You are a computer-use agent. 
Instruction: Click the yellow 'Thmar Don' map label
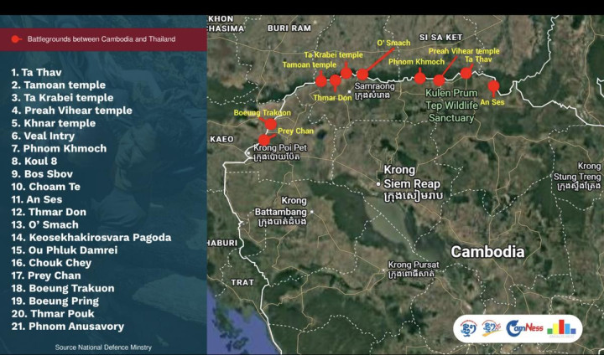[x=332, y=98]
